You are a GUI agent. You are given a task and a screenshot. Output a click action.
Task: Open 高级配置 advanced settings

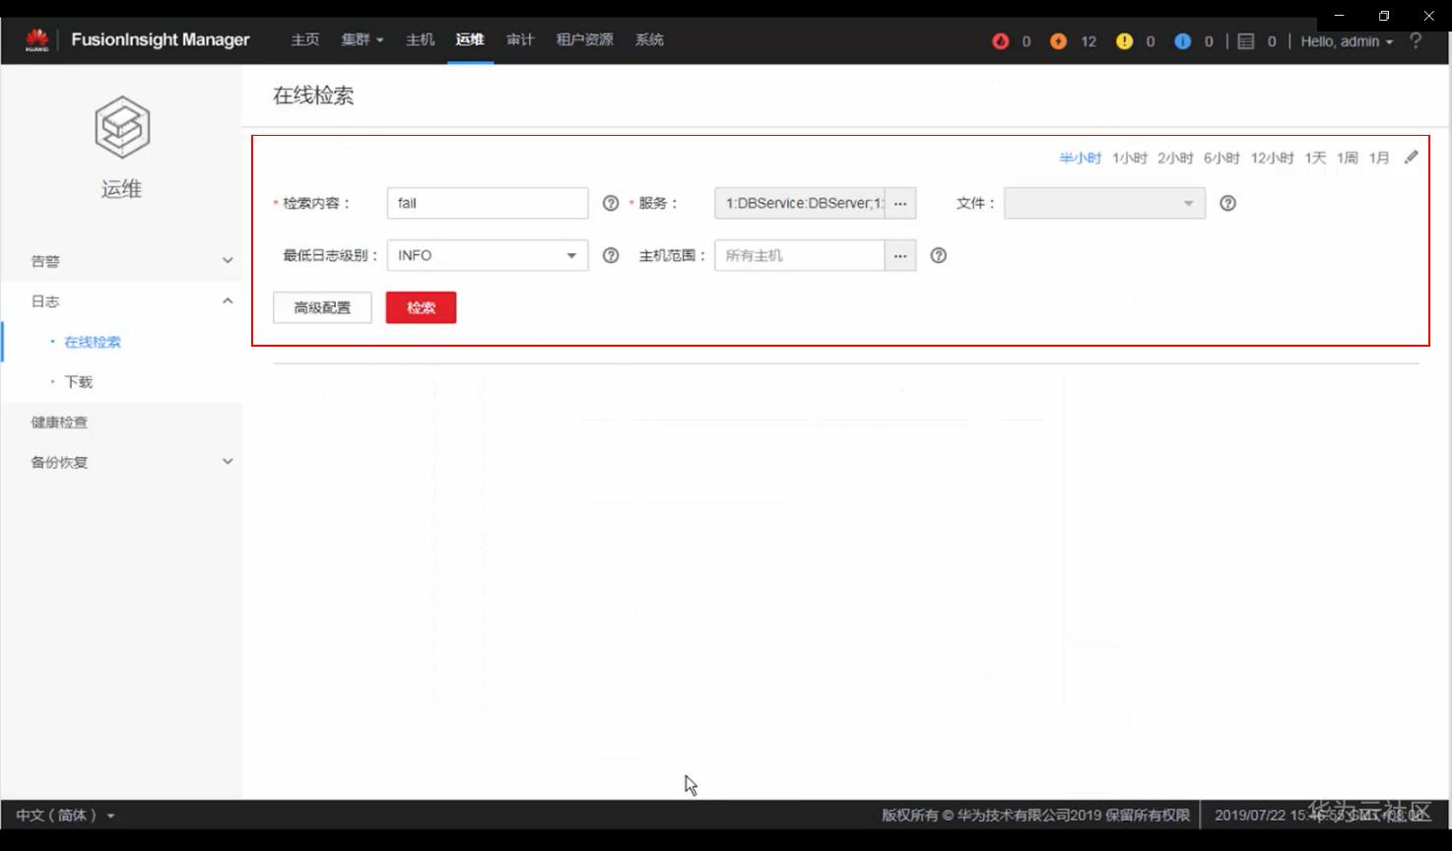[322, 307]
